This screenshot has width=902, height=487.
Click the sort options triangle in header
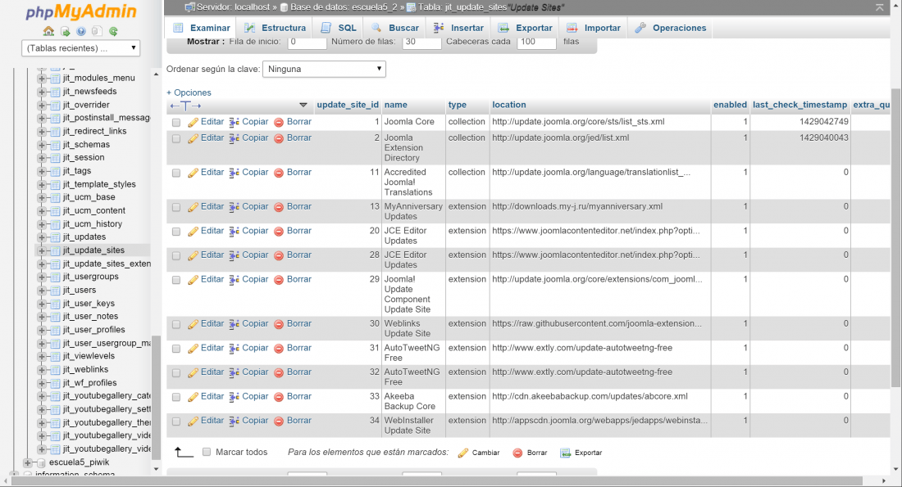[303, 105]
